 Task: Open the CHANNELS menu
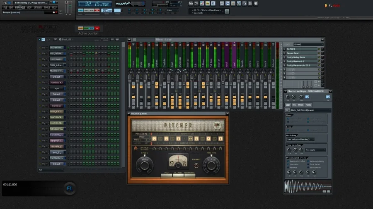[20, 7]
